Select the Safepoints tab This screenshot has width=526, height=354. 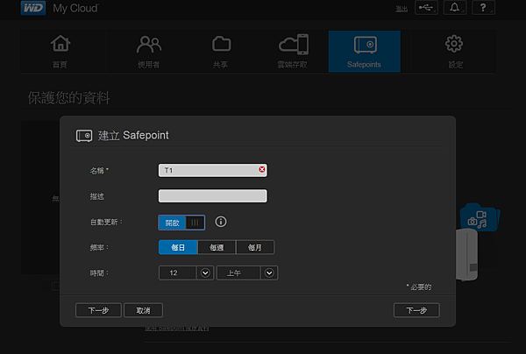[x=365, y=52]
